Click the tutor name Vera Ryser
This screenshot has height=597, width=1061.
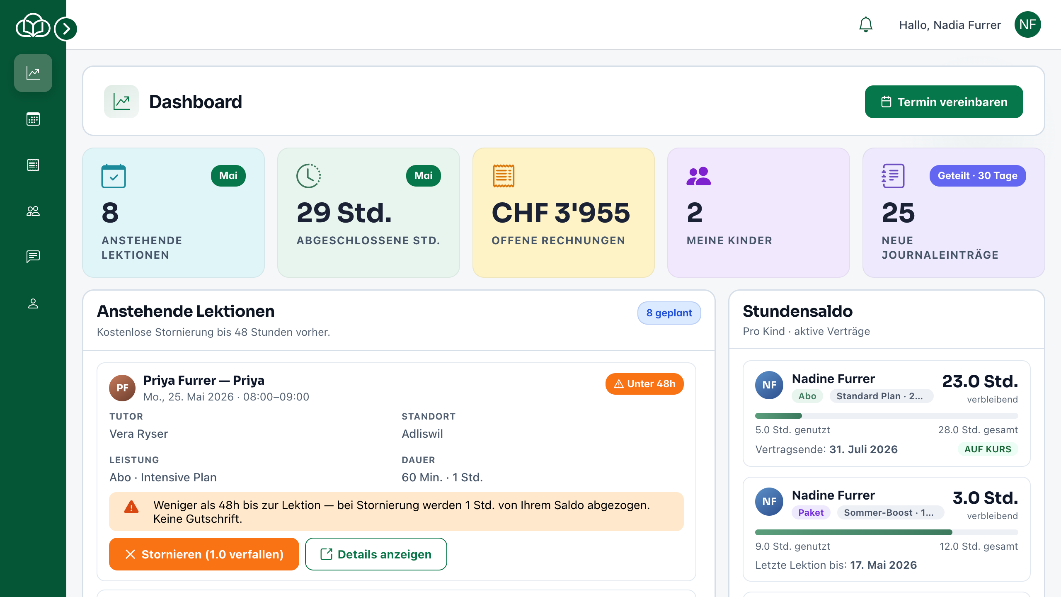pos(138,434)
